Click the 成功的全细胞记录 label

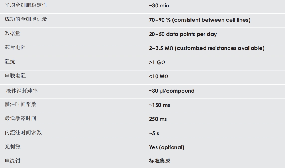[x=26, y=19]
